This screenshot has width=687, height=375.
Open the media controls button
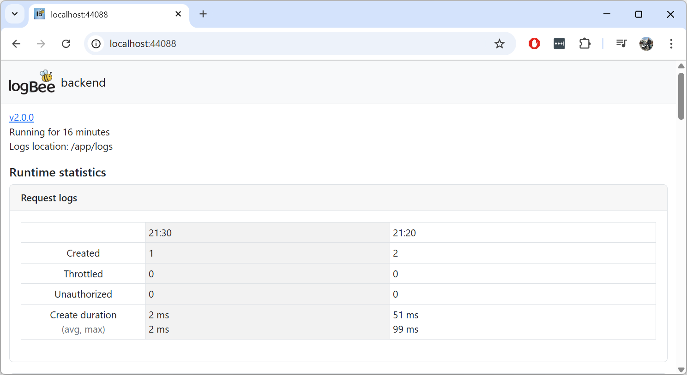[621, 44]
